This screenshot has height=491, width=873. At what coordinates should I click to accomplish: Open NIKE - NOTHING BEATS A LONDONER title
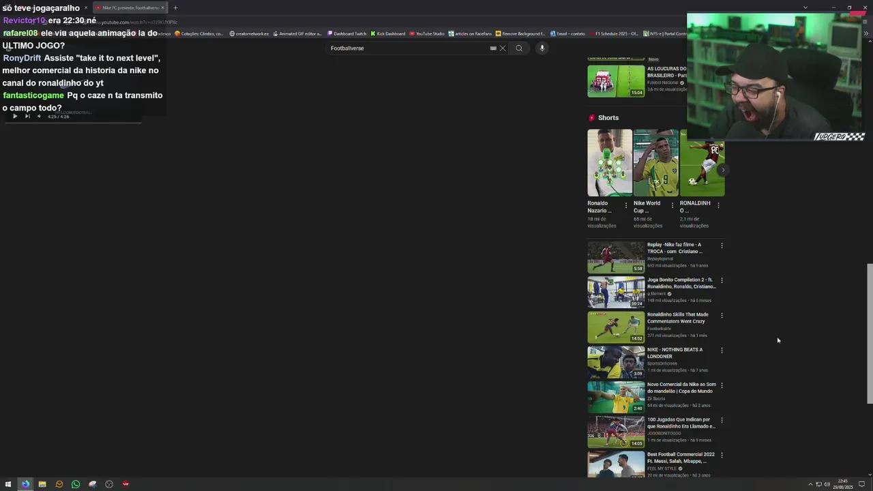(675, 353)
